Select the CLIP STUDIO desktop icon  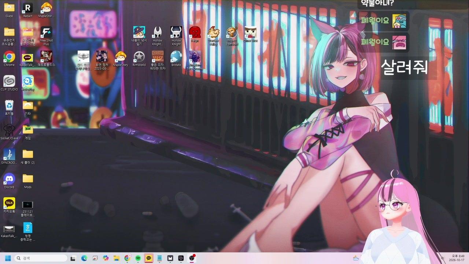coord(9,83)
